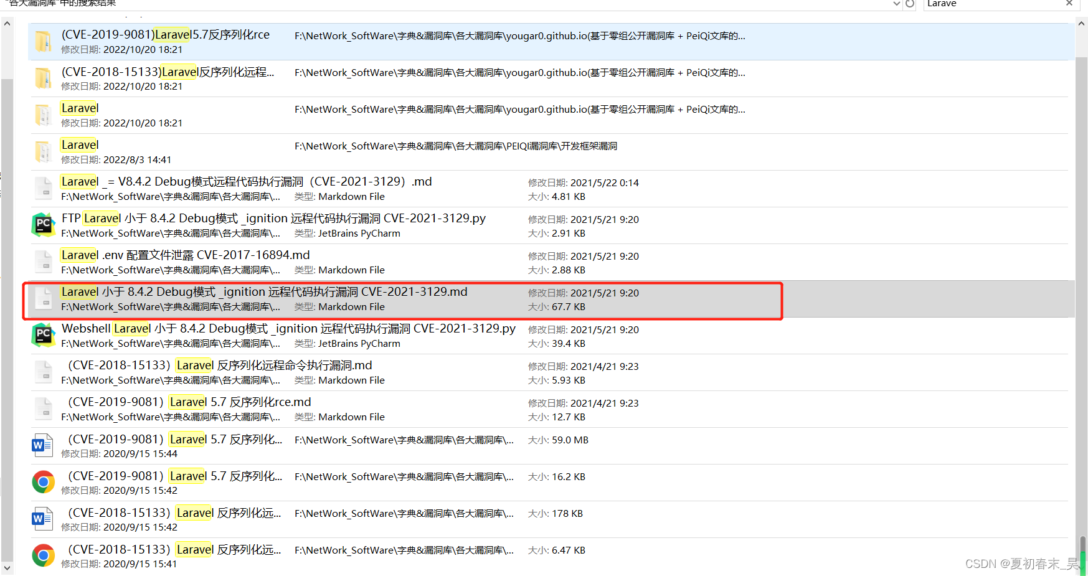Viewport: 1088px width, 576px height.
Task: Select Laravel .env 配置文件泄露 CVE-2017-16894.md
Action: tap(186, 255)
